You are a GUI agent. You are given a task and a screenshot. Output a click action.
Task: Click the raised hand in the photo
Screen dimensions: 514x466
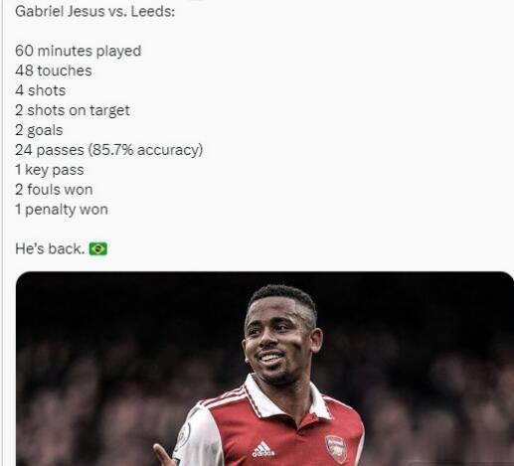pos(163,456)
